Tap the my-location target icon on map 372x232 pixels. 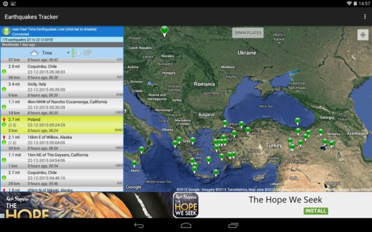[x=363, y=35]
